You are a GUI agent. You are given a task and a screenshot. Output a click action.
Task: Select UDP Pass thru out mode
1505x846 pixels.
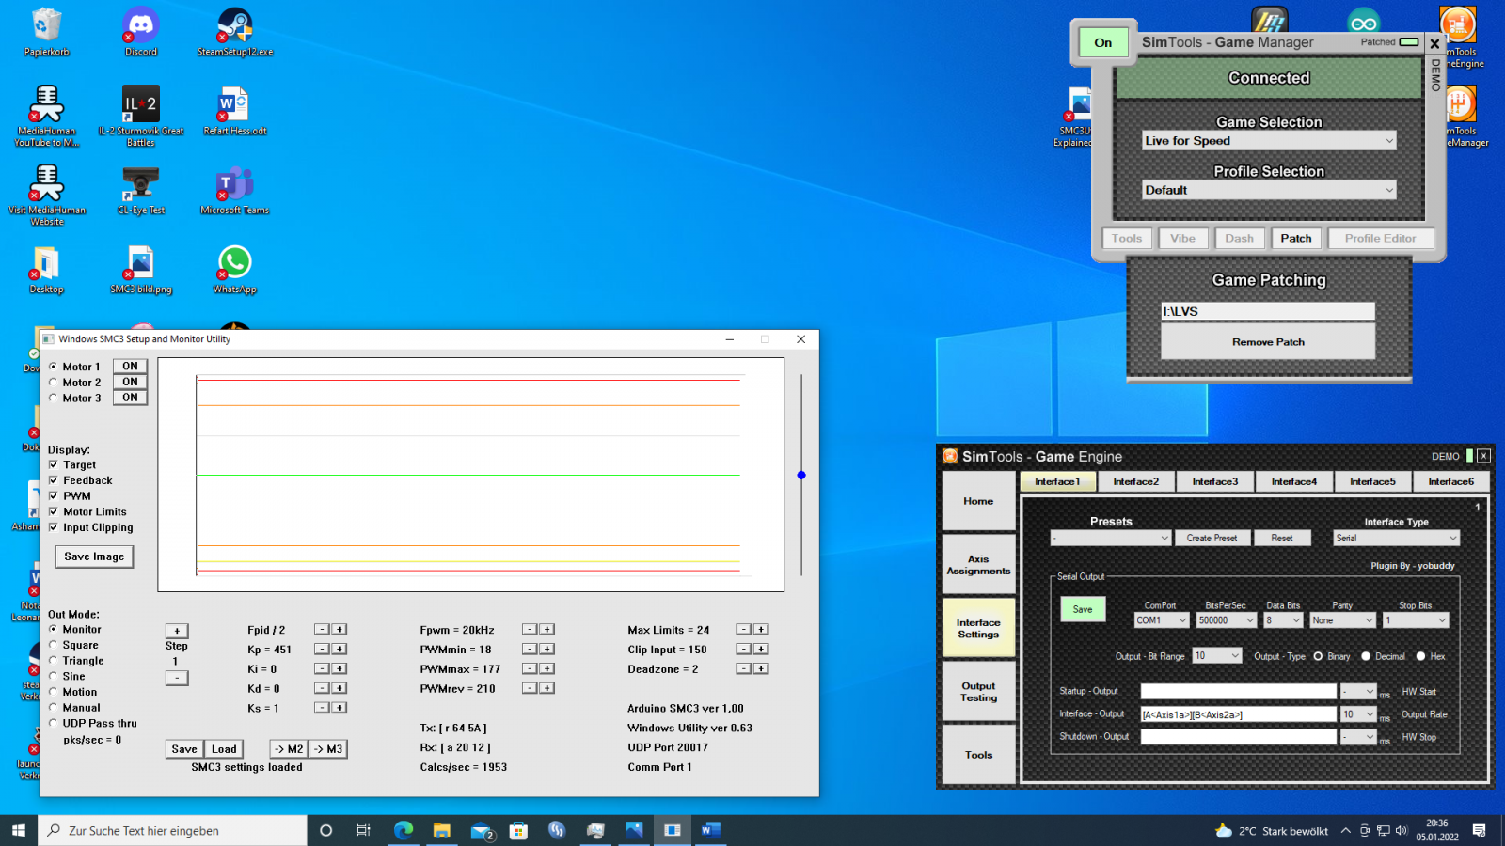[54, 723]
